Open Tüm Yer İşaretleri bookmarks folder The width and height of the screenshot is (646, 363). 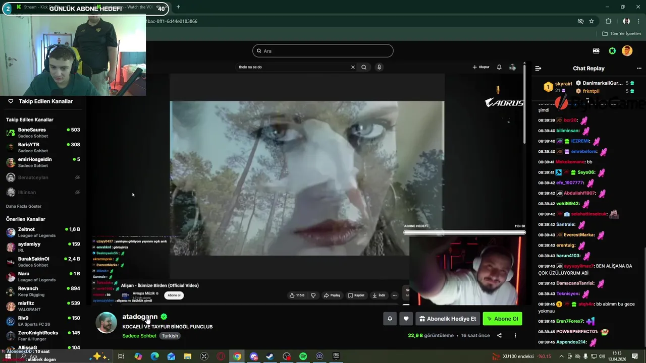[x=622, y=34]
